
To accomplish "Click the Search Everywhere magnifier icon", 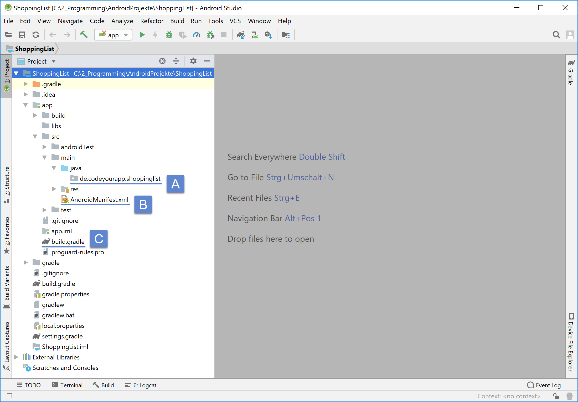I will coord(556,35).
